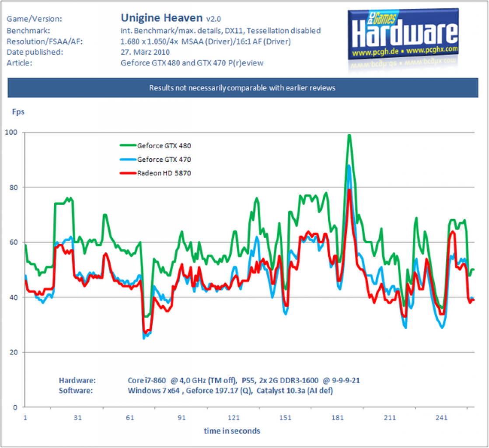Click the GTX 480 peak near 99 fps
This screenshot has width=489, height=448.
[x=349, y=135]
